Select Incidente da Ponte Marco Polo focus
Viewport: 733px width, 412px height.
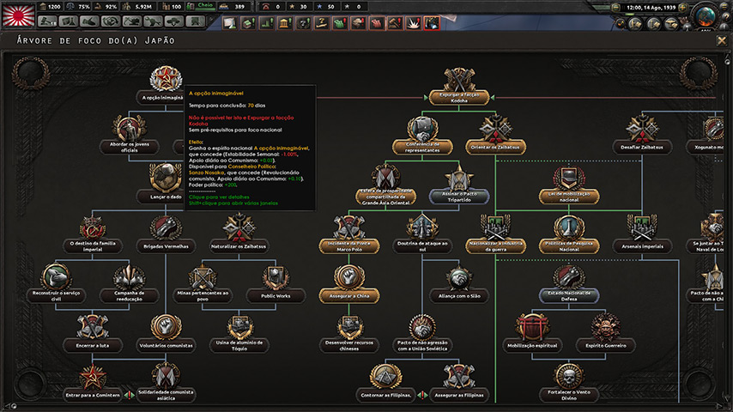349,235
